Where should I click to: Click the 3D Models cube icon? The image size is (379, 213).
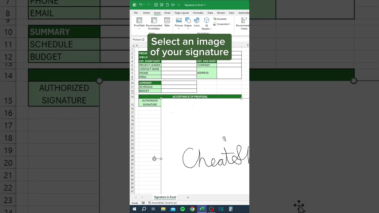point(207,20)
